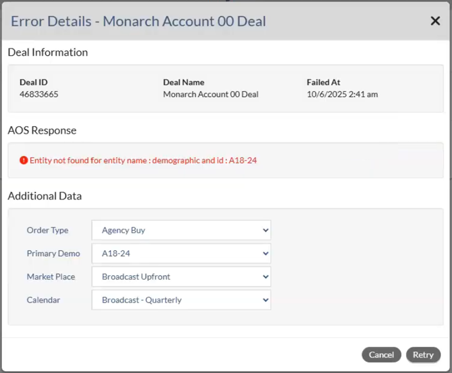Image resolution: width=452 pixels, height=373 pixels.
Task: Select the Deal ID value 46833665
Action: coord(39,94)
